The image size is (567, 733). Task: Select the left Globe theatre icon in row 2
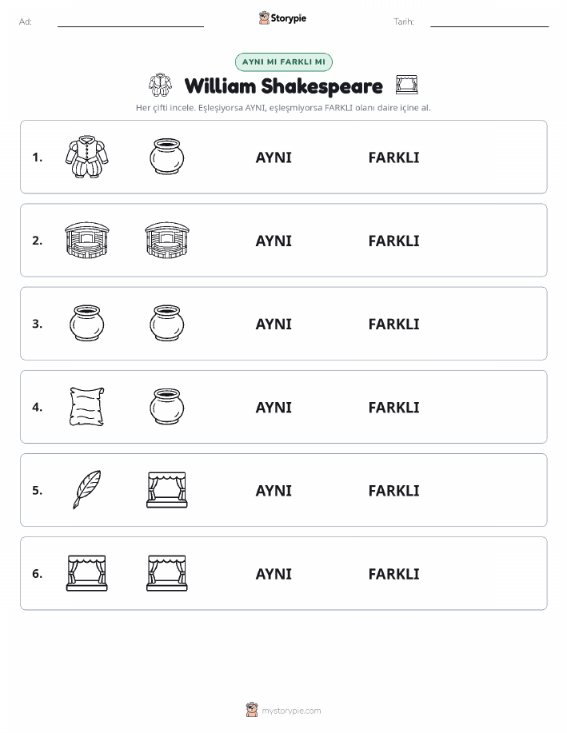[87, 241]
